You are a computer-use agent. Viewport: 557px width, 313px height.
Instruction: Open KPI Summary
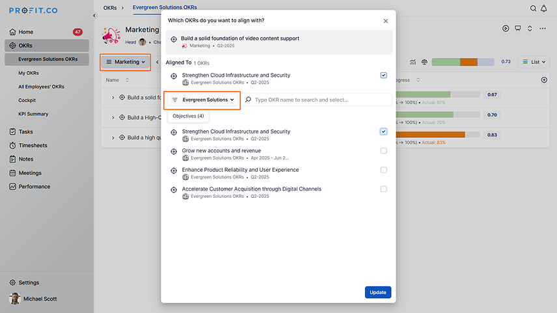click(x=33, y=114)
